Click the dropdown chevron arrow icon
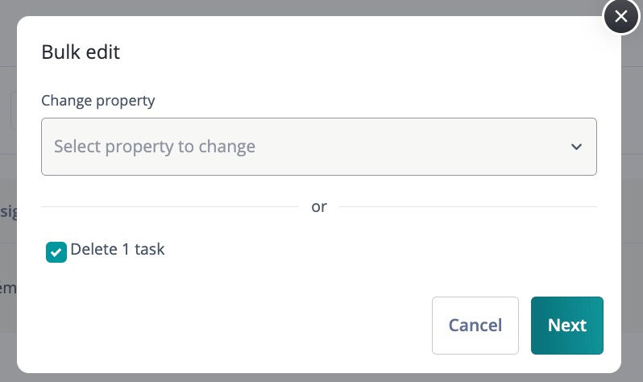This screenshot has width=643, height=382. (x=576, y=147)
